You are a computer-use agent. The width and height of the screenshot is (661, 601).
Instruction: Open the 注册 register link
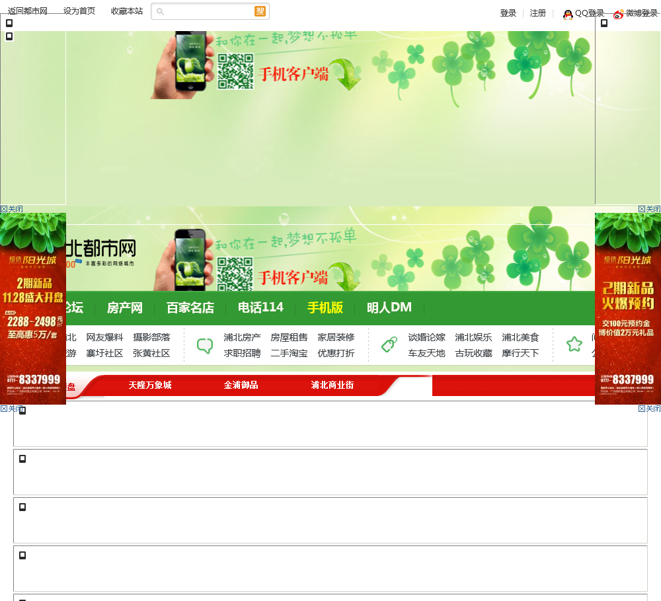point(538,13)
